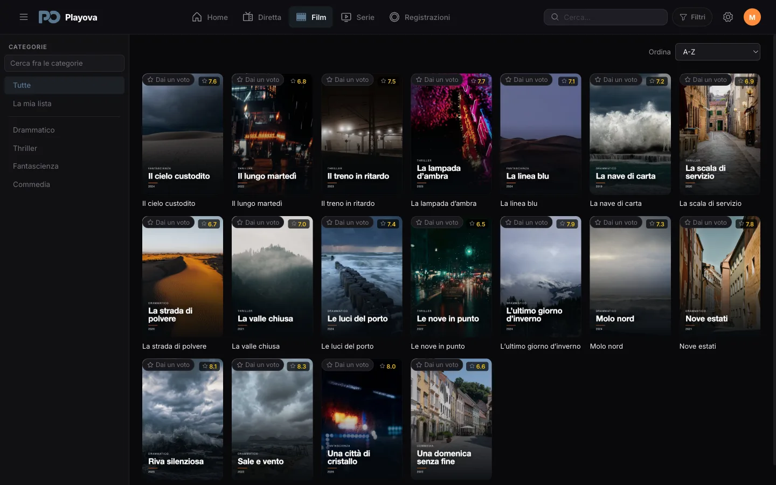The width and height of the screenshot is (776, 485).
Task: Open settings gear icon
Action: coord(728,17)
